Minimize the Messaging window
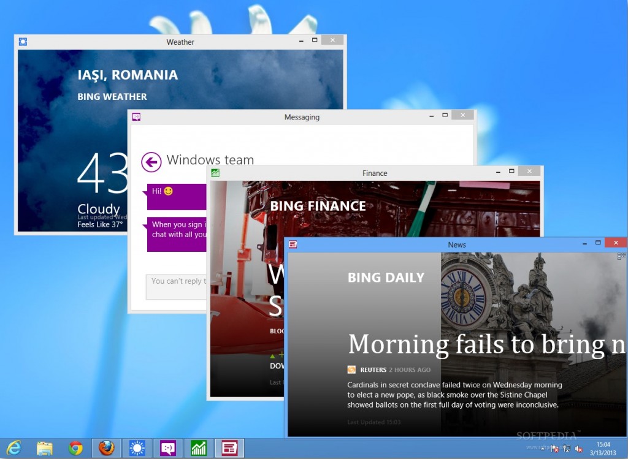Image resolution: width=628 pixels, height=459 pixels. pyautogui.click(x=431, y=115)
